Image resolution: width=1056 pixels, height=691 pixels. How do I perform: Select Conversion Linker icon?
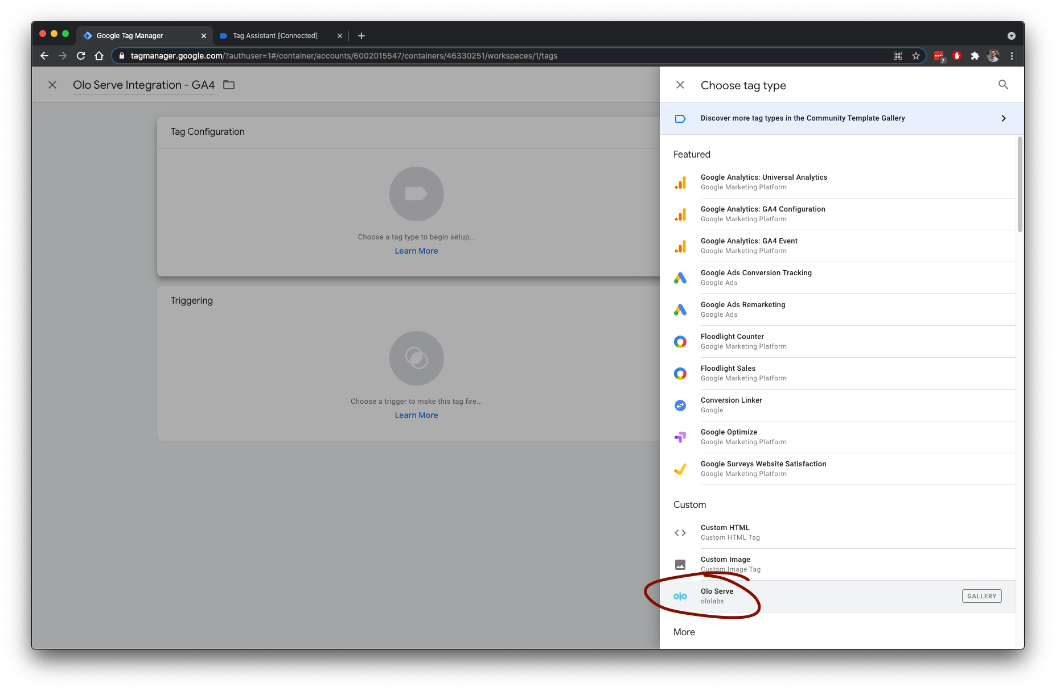[680, 406]
